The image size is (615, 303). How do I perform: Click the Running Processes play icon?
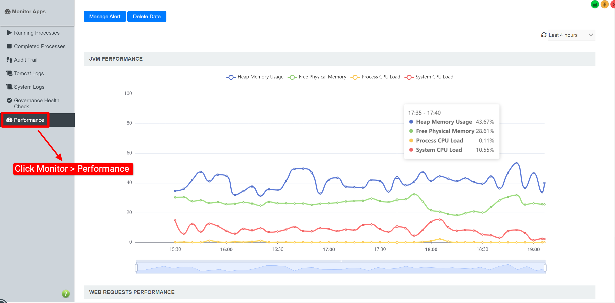pyautogui.click(x=9, y=33)
